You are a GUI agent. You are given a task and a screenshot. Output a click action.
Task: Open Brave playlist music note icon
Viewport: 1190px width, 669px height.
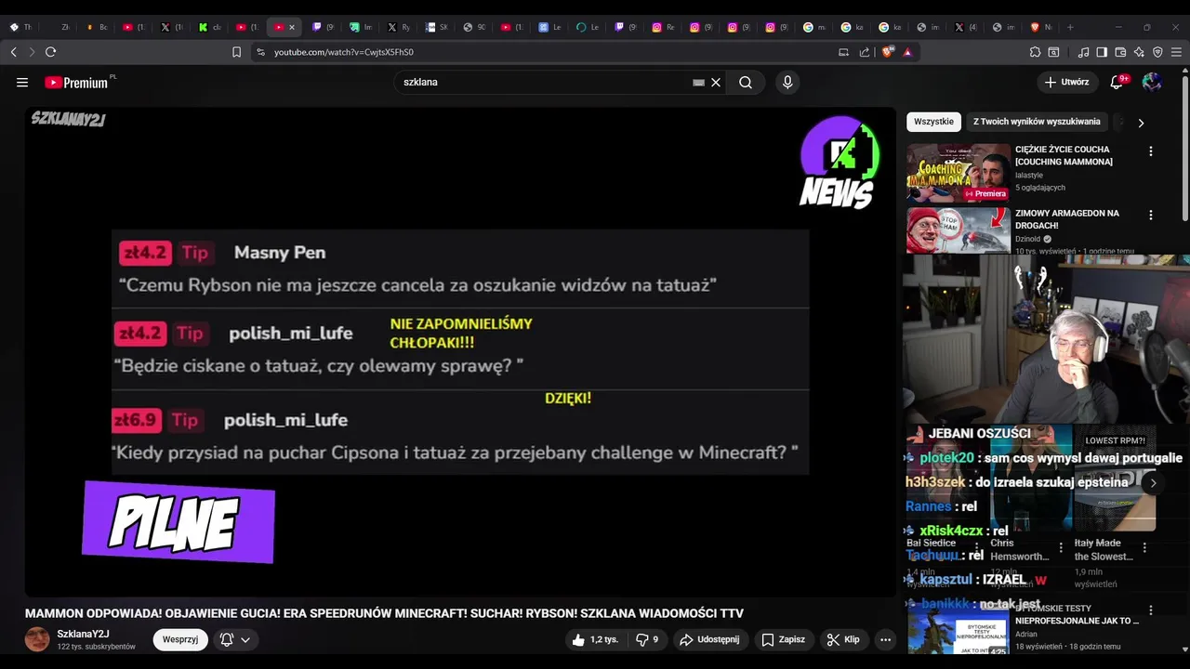[1083, 52]
